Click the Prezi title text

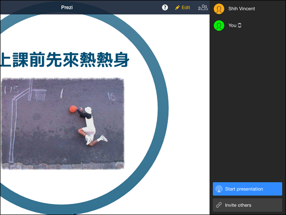click(67, 7)
